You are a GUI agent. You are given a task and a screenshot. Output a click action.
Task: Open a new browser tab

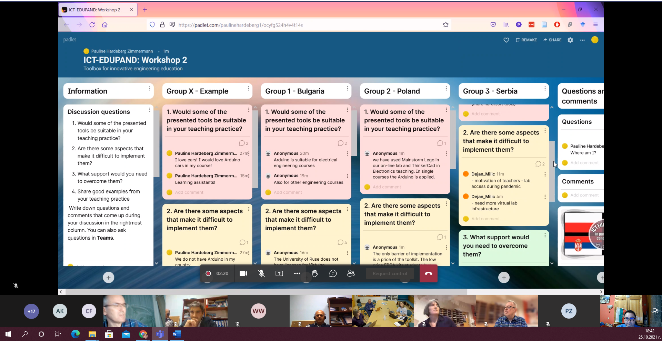(x=145, y=10)
